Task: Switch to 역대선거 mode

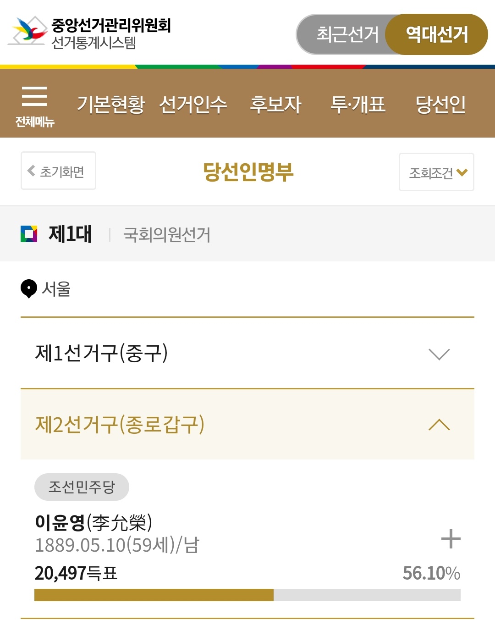Action: 437,34
